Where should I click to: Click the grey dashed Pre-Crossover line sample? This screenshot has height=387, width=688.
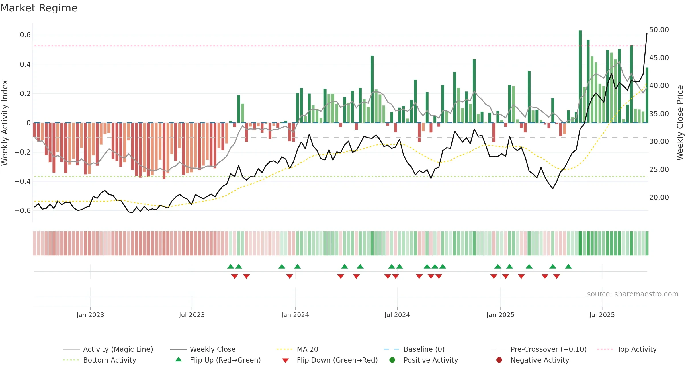coord(499,349)
